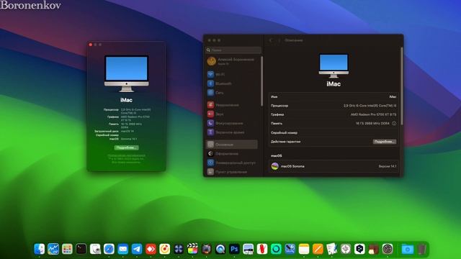Click the Серийный номер row in settings
Image resolution: width=461 pixels, height=259 pixels.
(334, 132)
